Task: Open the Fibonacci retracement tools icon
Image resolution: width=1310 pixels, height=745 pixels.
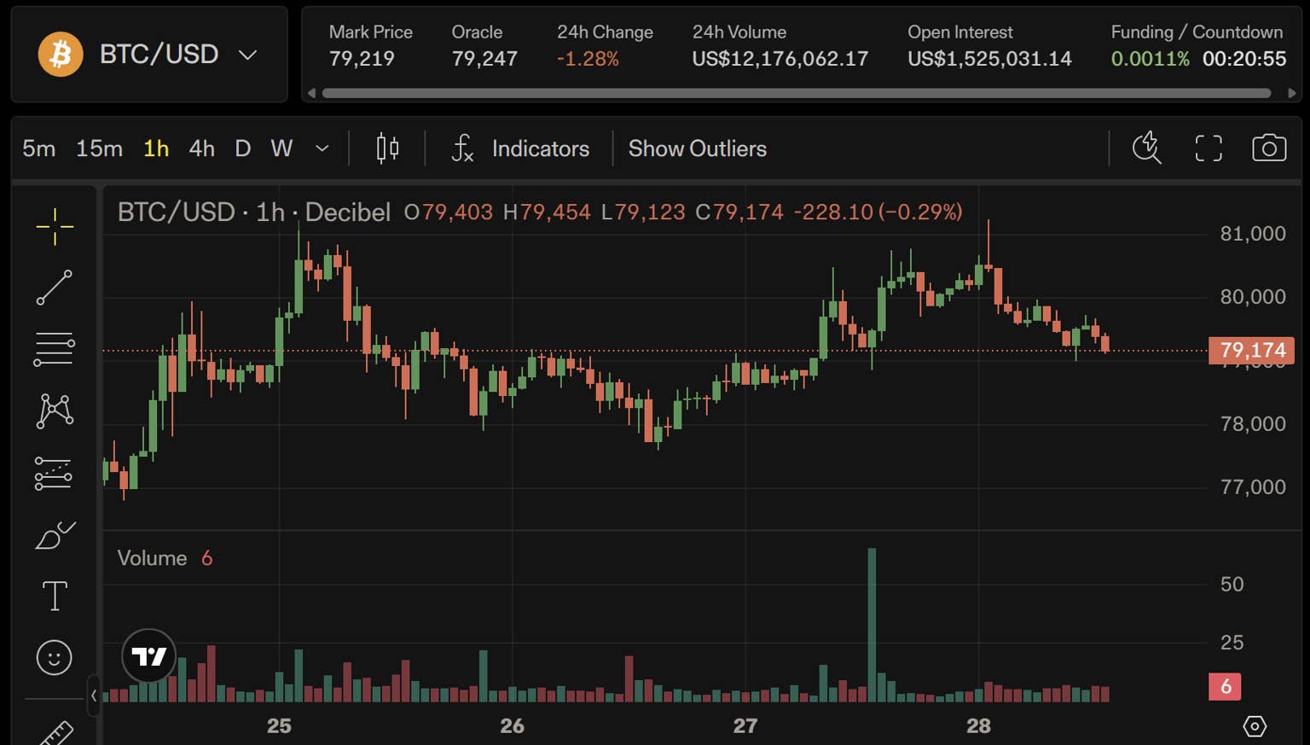Action: [x=55, y=349]
